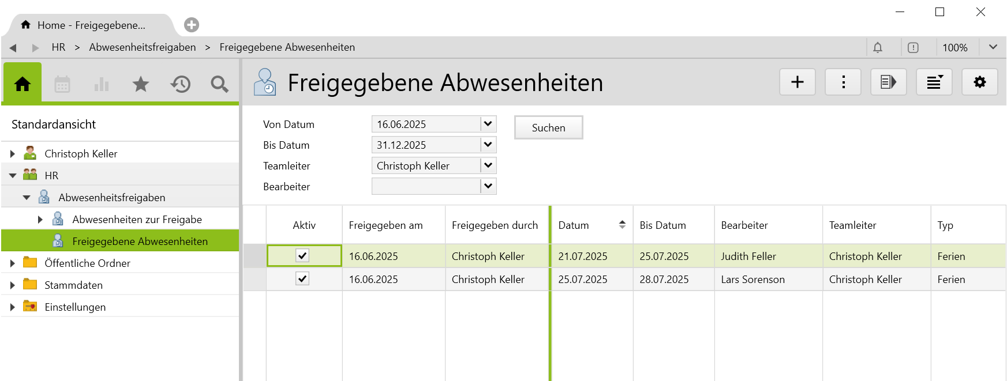Screen dimensions: 1007x381
Task: Open the Von Datum dropdown
Action: click(x=488, y=124)
